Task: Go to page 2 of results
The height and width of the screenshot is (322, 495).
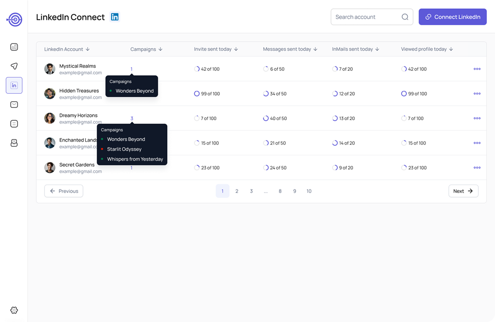Action: 237,191
